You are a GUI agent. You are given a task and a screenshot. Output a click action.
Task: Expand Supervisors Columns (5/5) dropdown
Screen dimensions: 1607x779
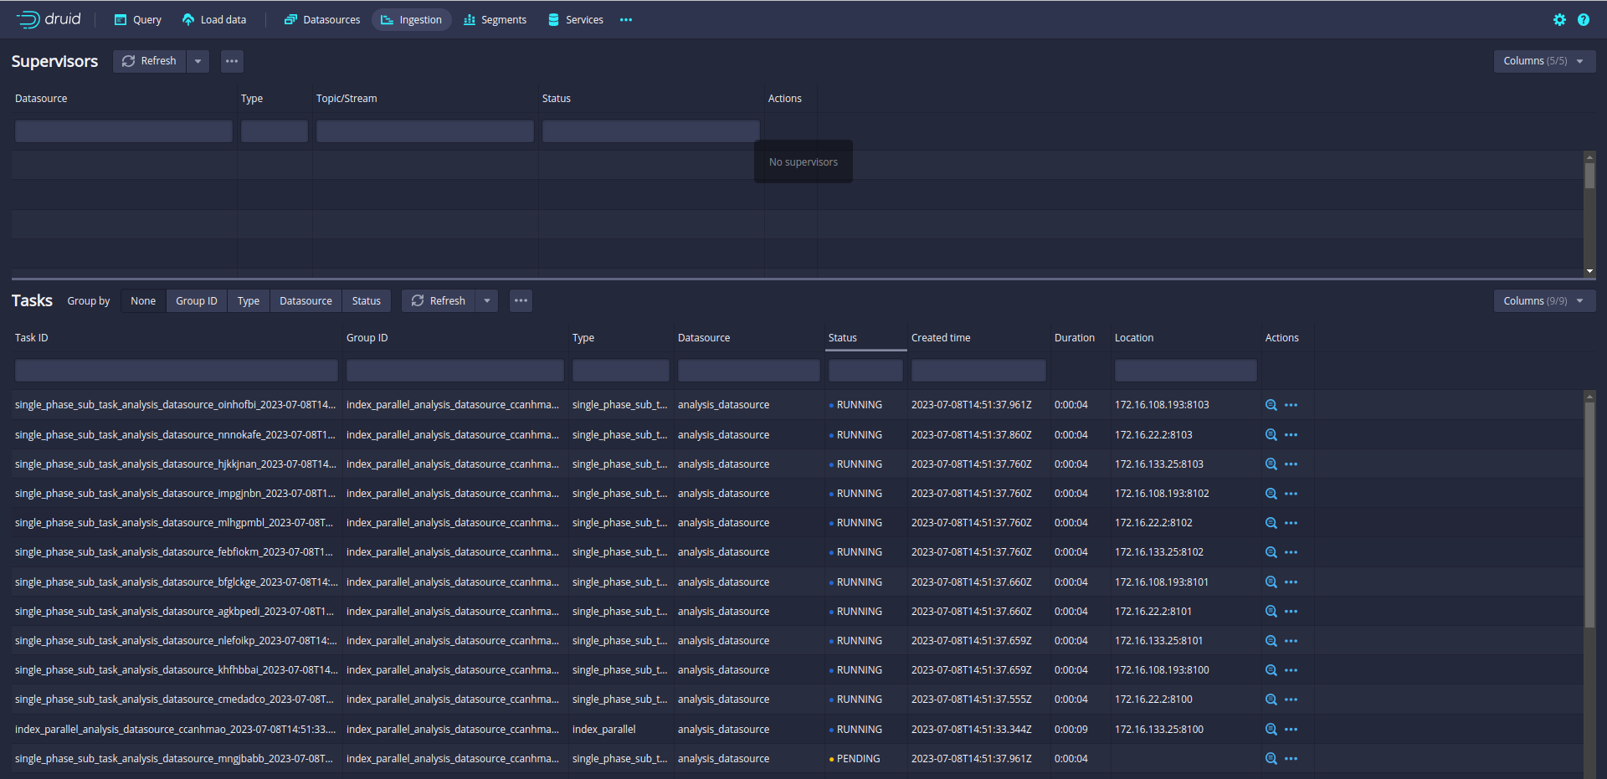tap(1543, 61)
